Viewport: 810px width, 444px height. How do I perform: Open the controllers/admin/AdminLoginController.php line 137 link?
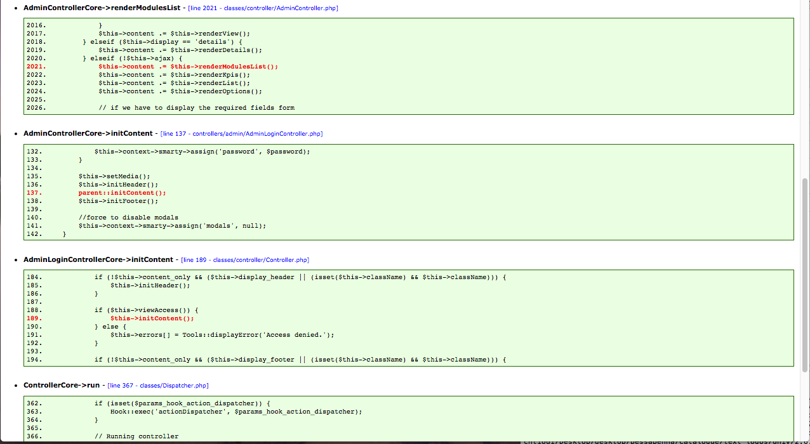[242, 134]
